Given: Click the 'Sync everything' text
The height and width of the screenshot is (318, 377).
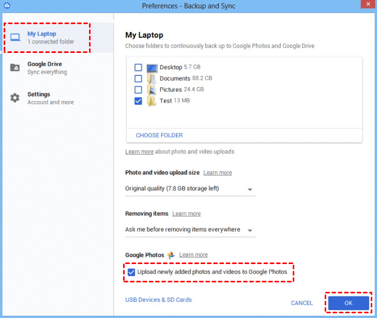Looking at the screenshot, I should tap(47, 72).
